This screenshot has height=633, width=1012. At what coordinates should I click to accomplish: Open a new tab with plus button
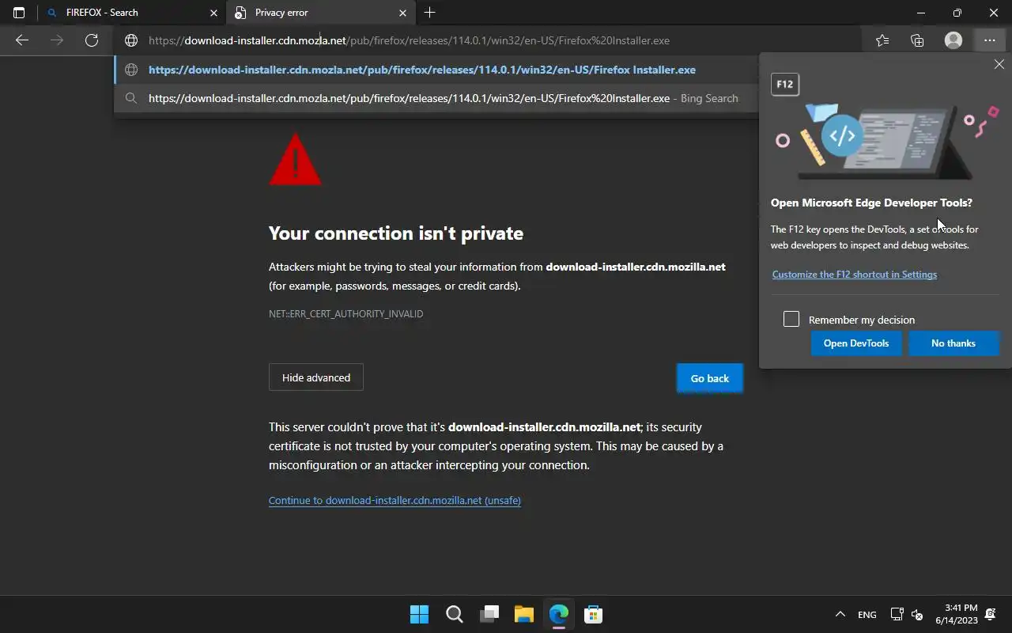429,13
